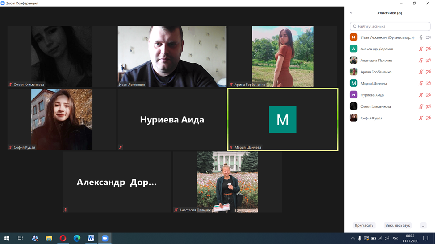Select Иван Леженкин orange avatar in list
This screenshot has height=244, width=435.
[x=353, y=37]
